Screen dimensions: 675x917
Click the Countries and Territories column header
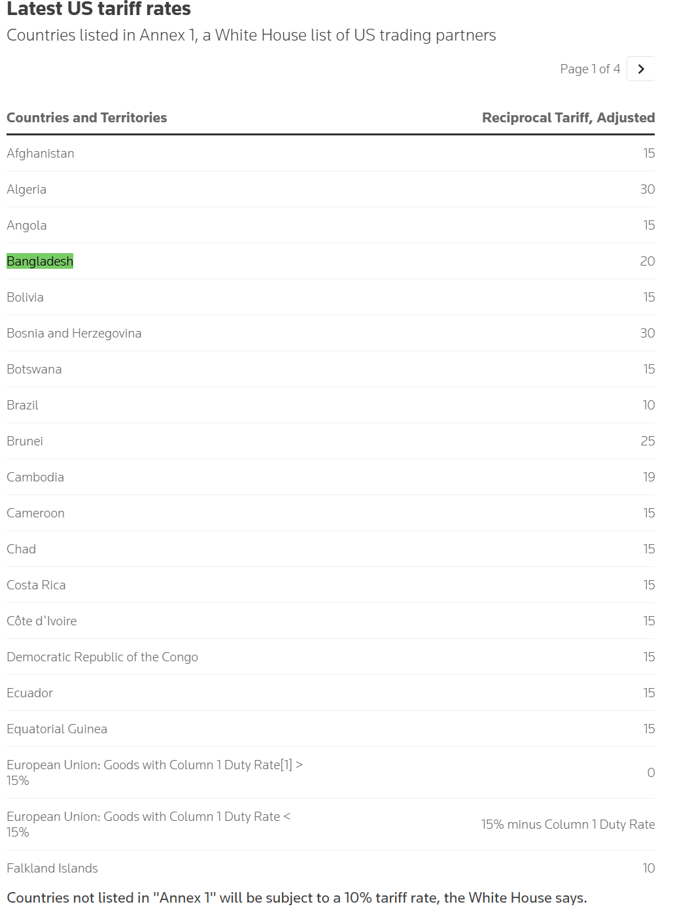87,118
